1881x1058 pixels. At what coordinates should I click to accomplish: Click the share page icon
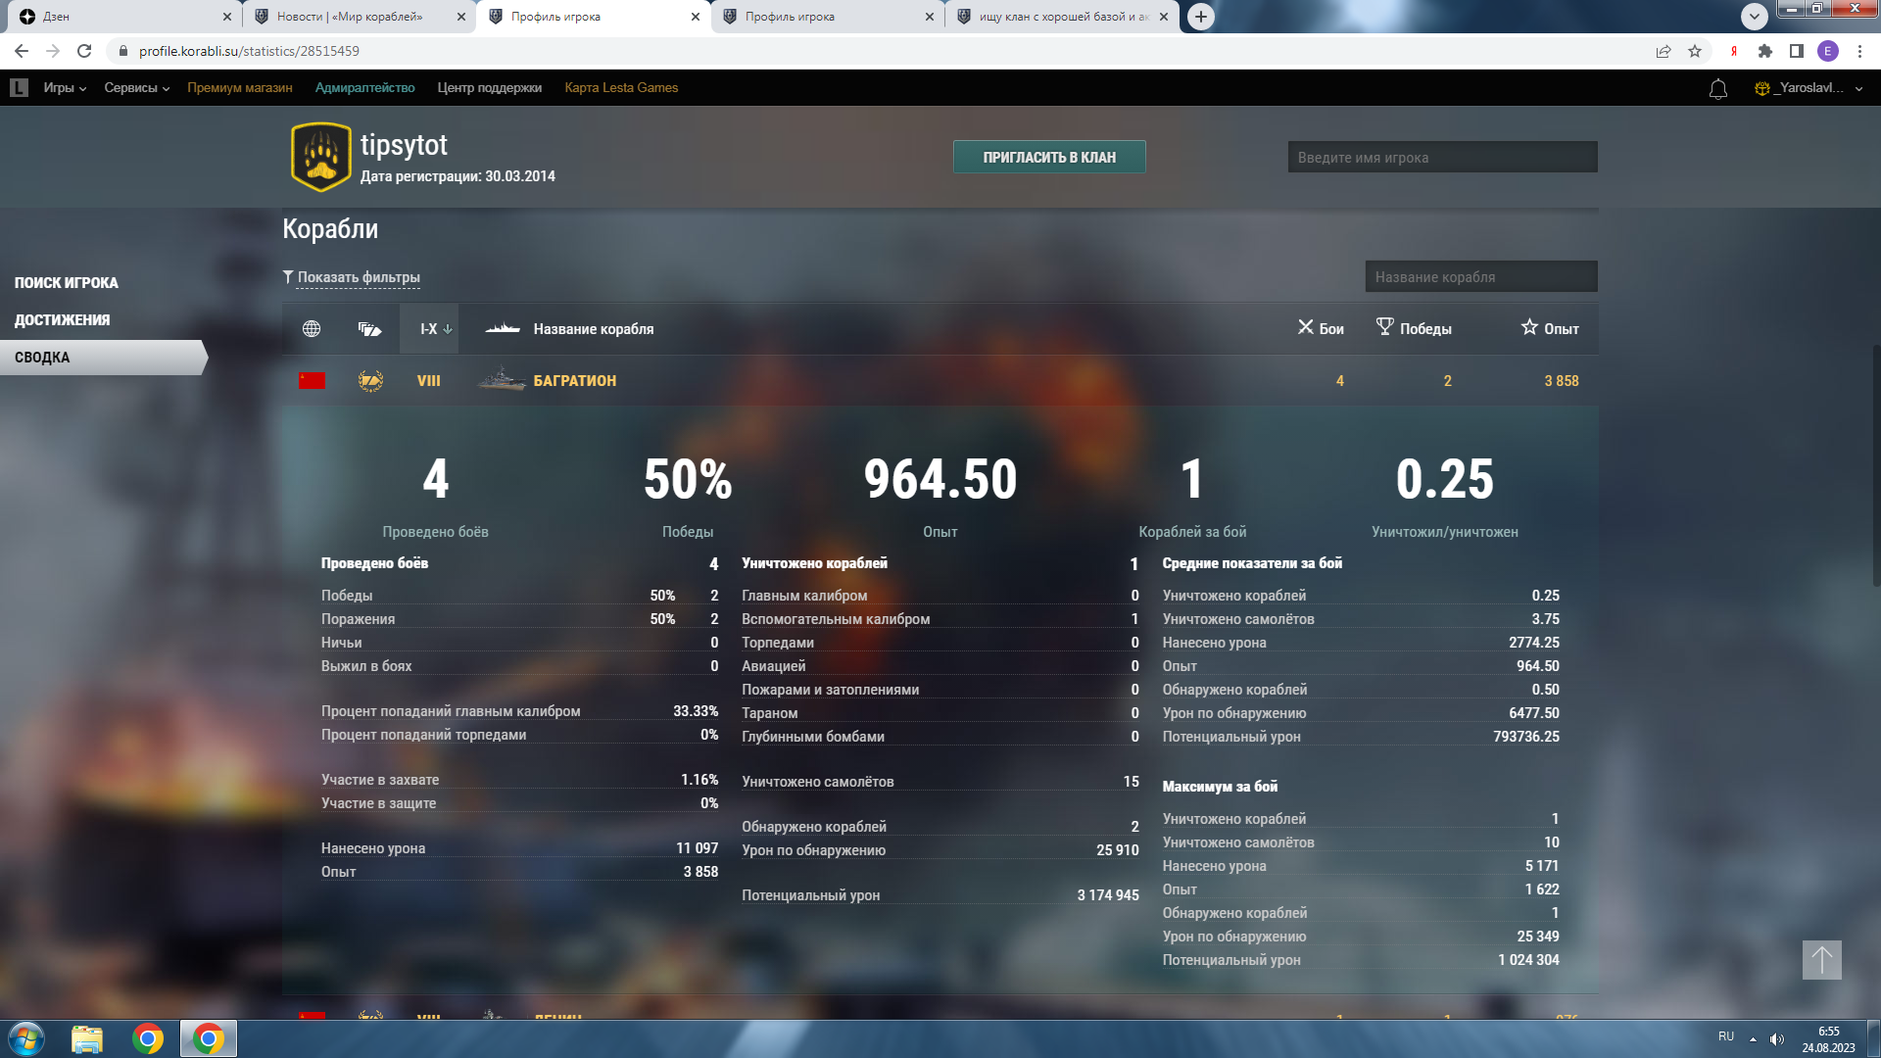(1664, 51)
